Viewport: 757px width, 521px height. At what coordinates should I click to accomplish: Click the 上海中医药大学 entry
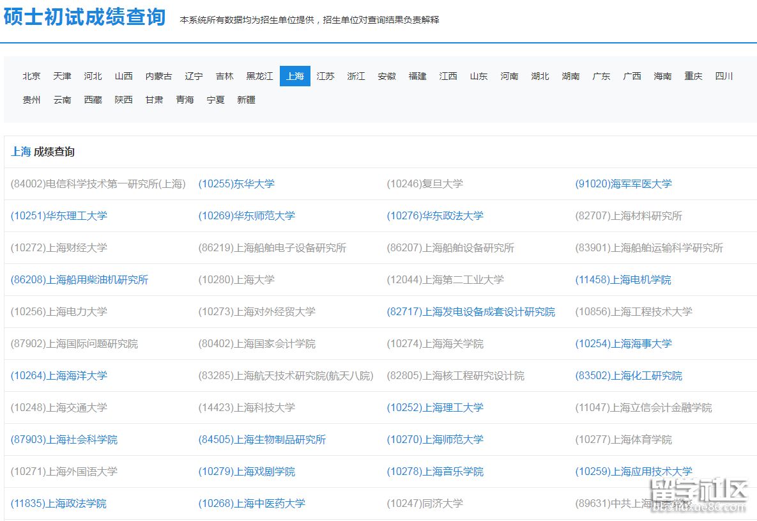tap(254, 503)
